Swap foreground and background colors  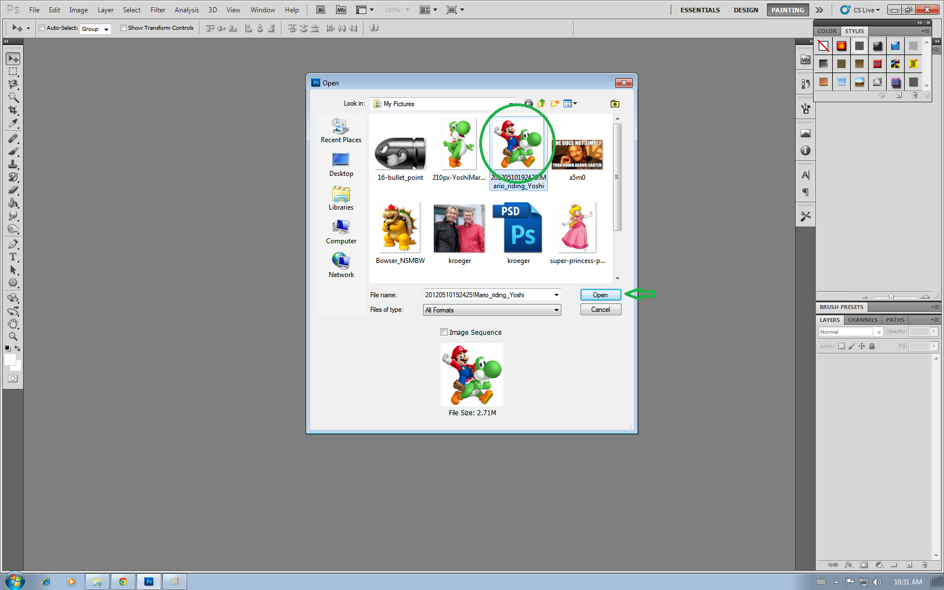point(18,348)
